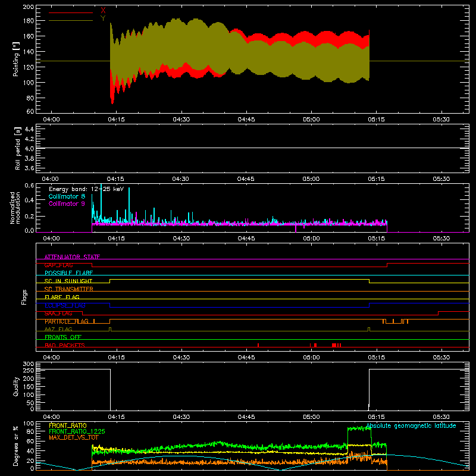
Task: Click the first red spike on the BAD_PACKETS trace
Action: tap(258, 345)
